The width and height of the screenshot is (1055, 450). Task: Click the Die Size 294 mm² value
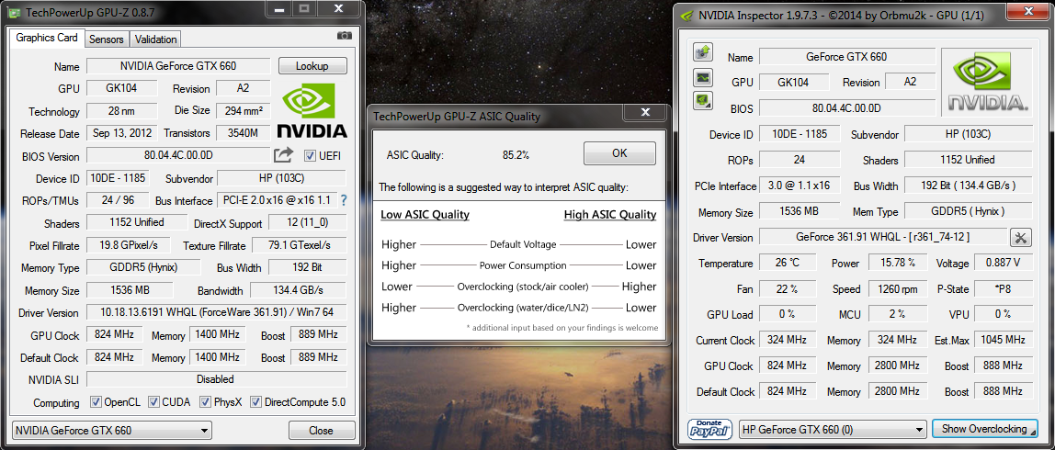click(x=243, y=110)
